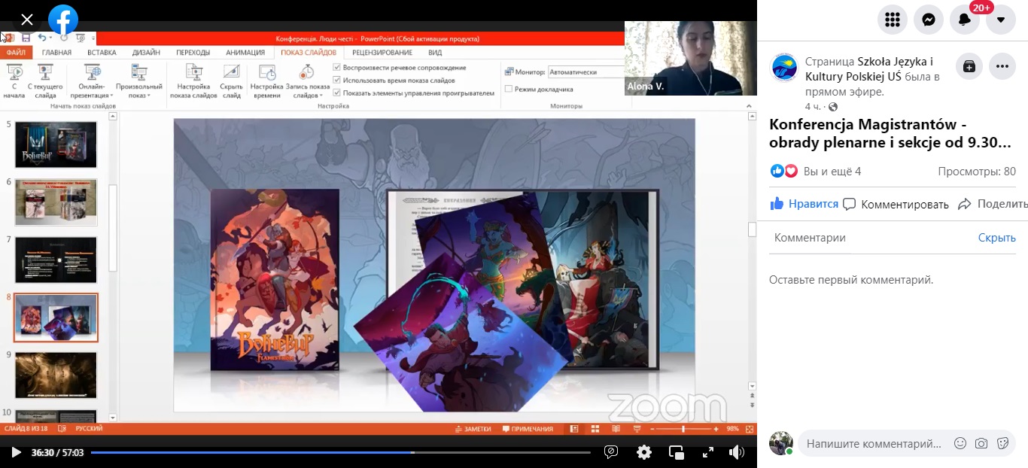Enable 'Режим докладчика' checkbox
This screenshot has width=1028, height=468.
point(509,89)
